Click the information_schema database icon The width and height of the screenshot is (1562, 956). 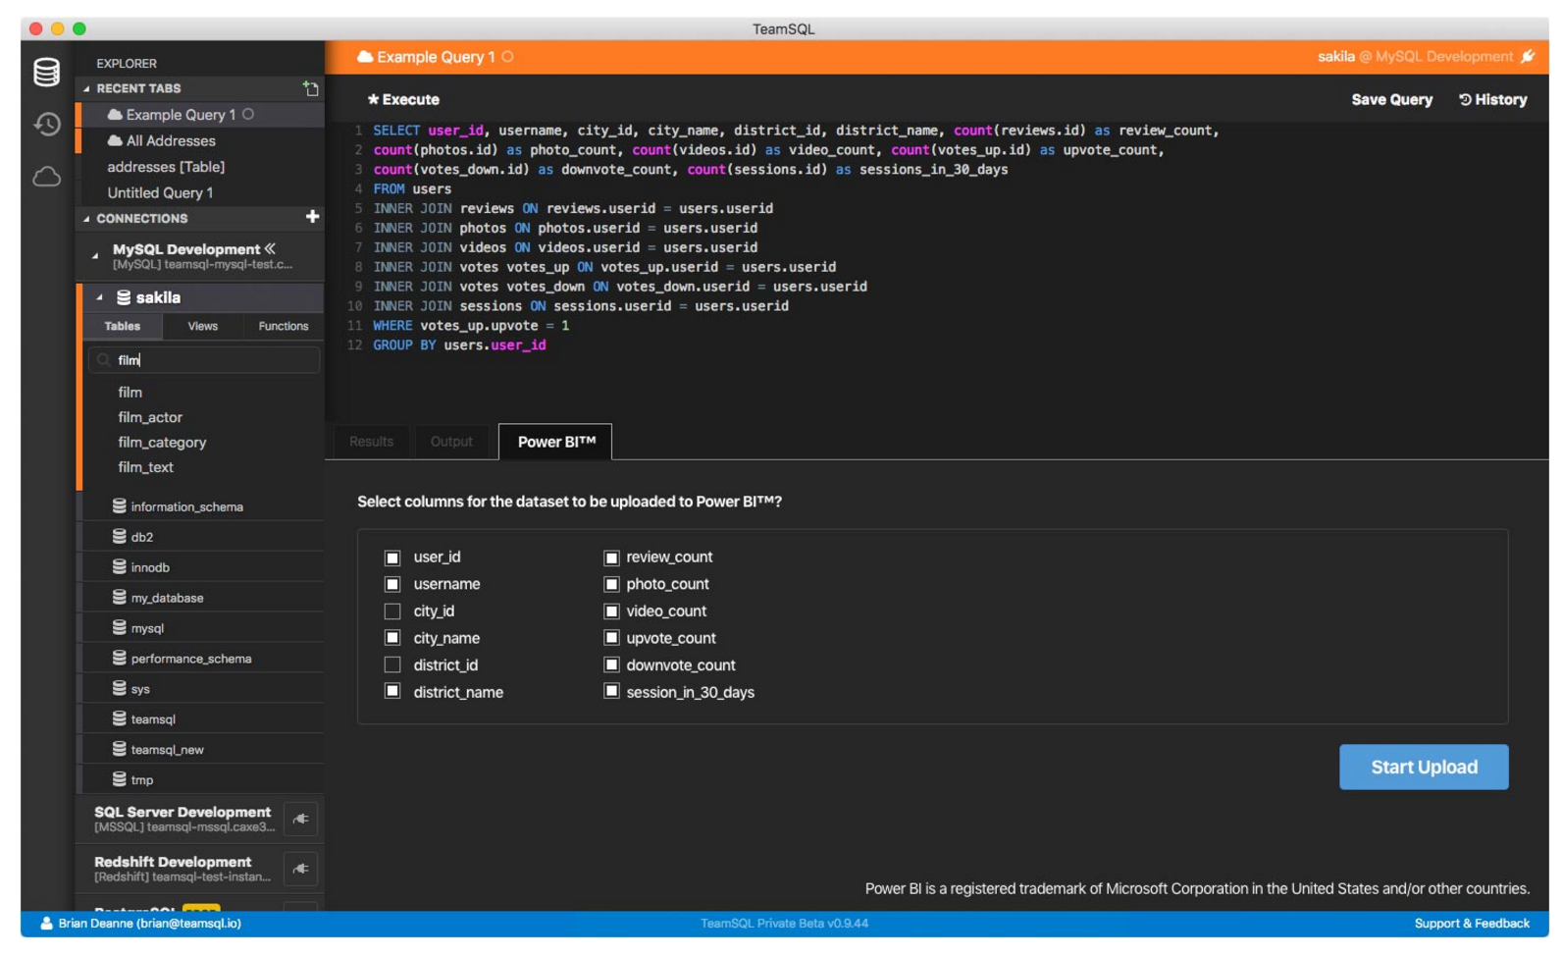119,505
